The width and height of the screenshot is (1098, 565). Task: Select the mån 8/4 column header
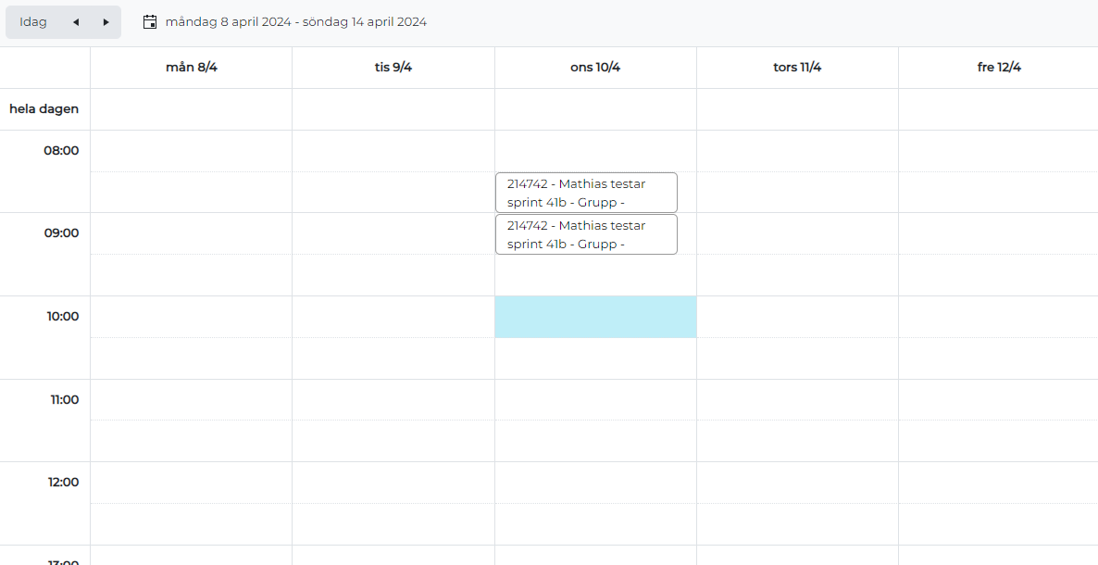[192, 68]
